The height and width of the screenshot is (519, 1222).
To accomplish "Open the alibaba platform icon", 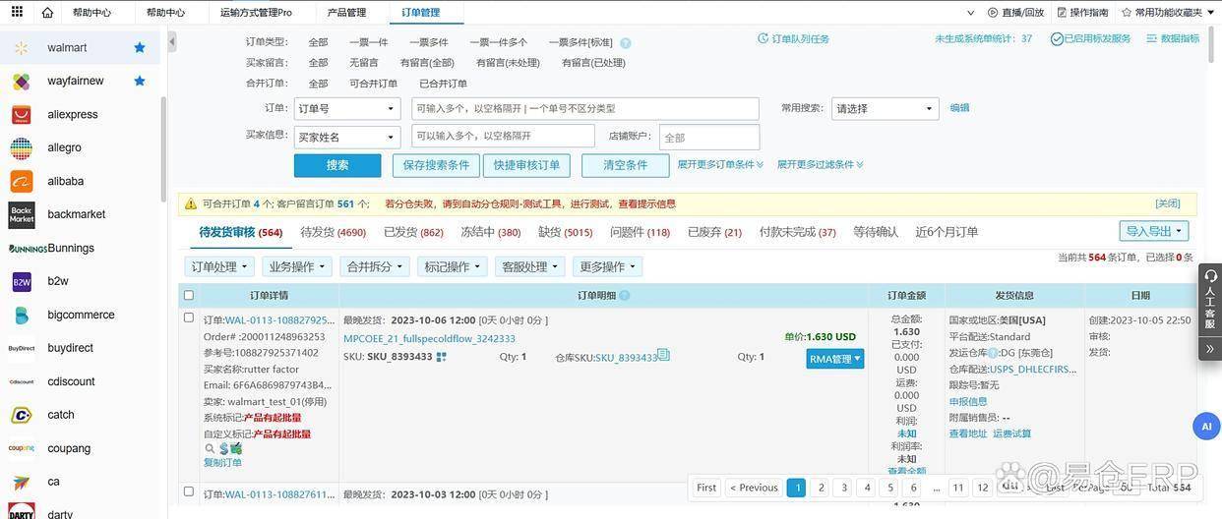I will [x=21, y=181].
